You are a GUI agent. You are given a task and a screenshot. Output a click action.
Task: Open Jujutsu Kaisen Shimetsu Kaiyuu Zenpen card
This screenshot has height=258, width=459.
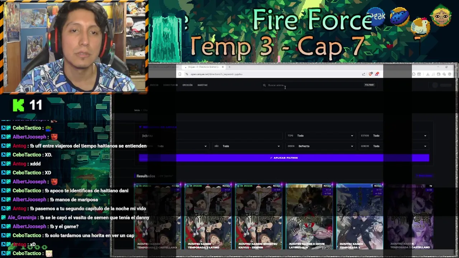[x=259, y=216]
